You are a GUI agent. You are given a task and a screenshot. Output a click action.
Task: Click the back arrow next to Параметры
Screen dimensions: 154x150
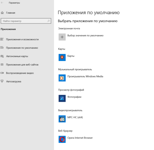coord(2,3)
